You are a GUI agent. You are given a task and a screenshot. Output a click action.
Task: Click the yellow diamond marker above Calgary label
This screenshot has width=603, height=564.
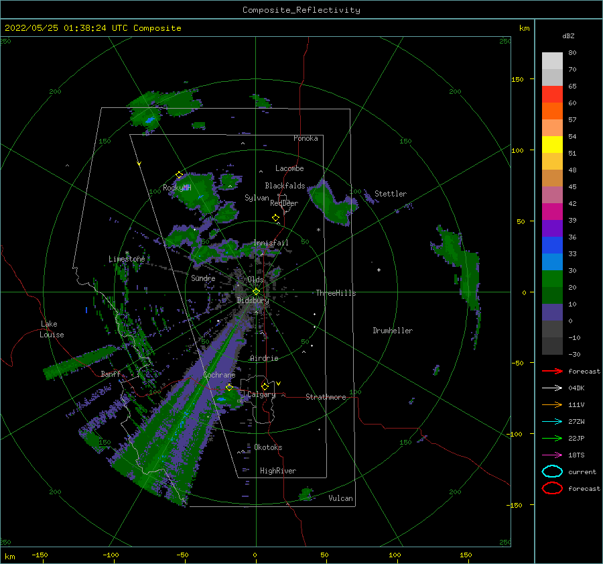pos(265,386)
